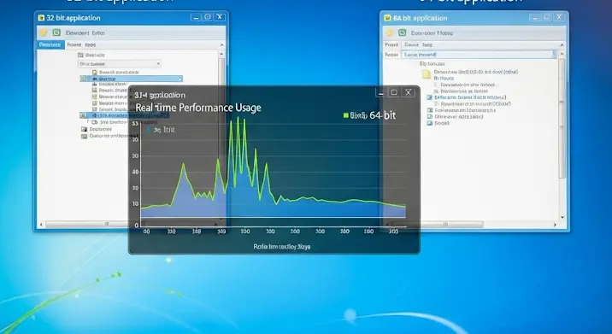Open the dropdown combo box in 32 bit application window
Screen dimensions: 612x334
click(120, 63)
